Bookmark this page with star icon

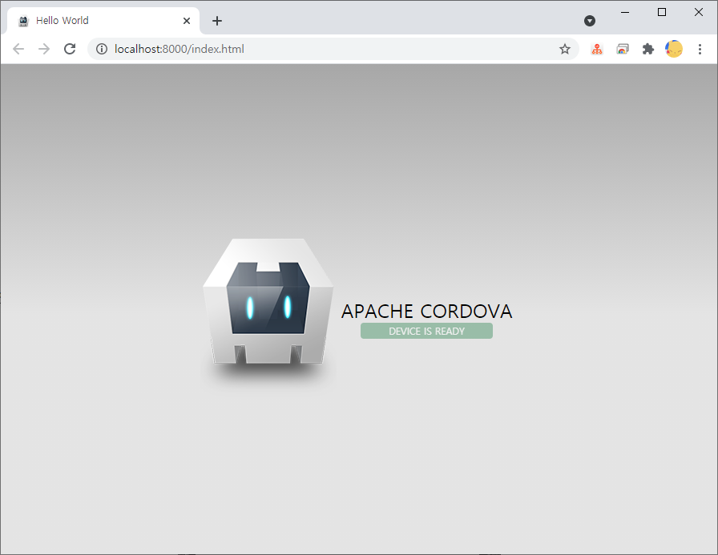[565, 49]
